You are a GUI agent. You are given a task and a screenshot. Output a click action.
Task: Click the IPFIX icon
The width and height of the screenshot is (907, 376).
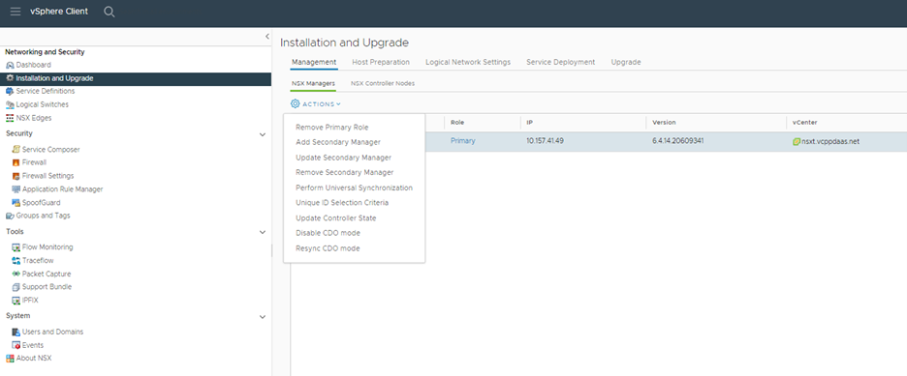pyautogui.click(x=16, y=301)
